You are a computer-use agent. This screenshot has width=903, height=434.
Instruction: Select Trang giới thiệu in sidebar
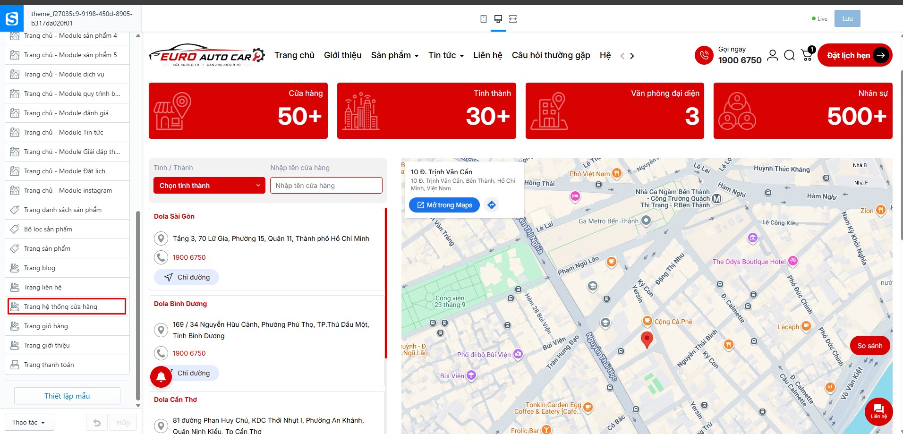pos(67,345)
